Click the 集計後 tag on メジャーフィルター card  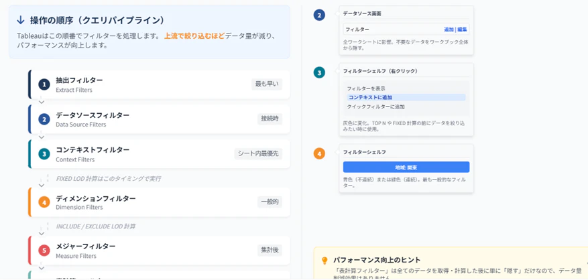[270, 251]
